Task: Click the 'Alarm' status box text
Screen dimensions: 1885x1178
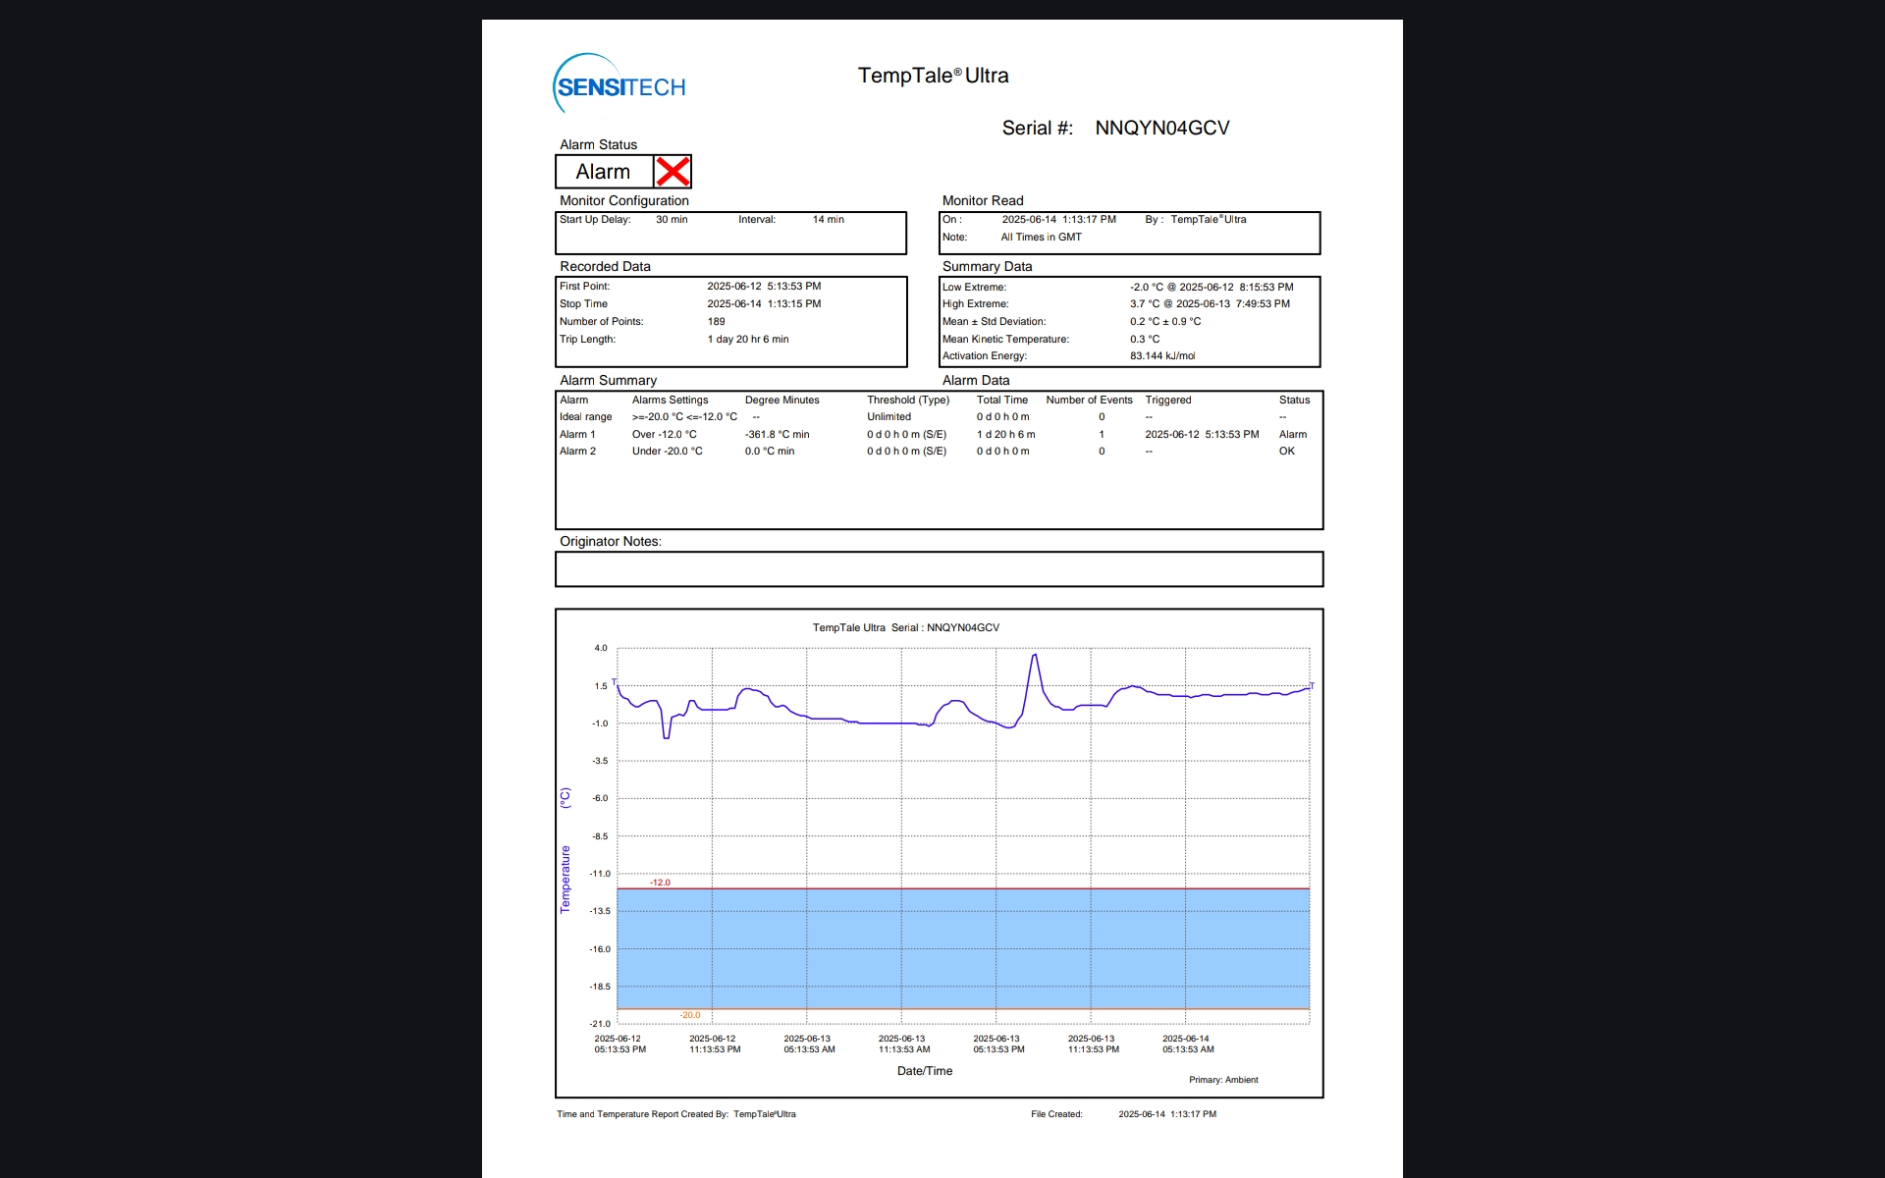Action: pos(603,172)
